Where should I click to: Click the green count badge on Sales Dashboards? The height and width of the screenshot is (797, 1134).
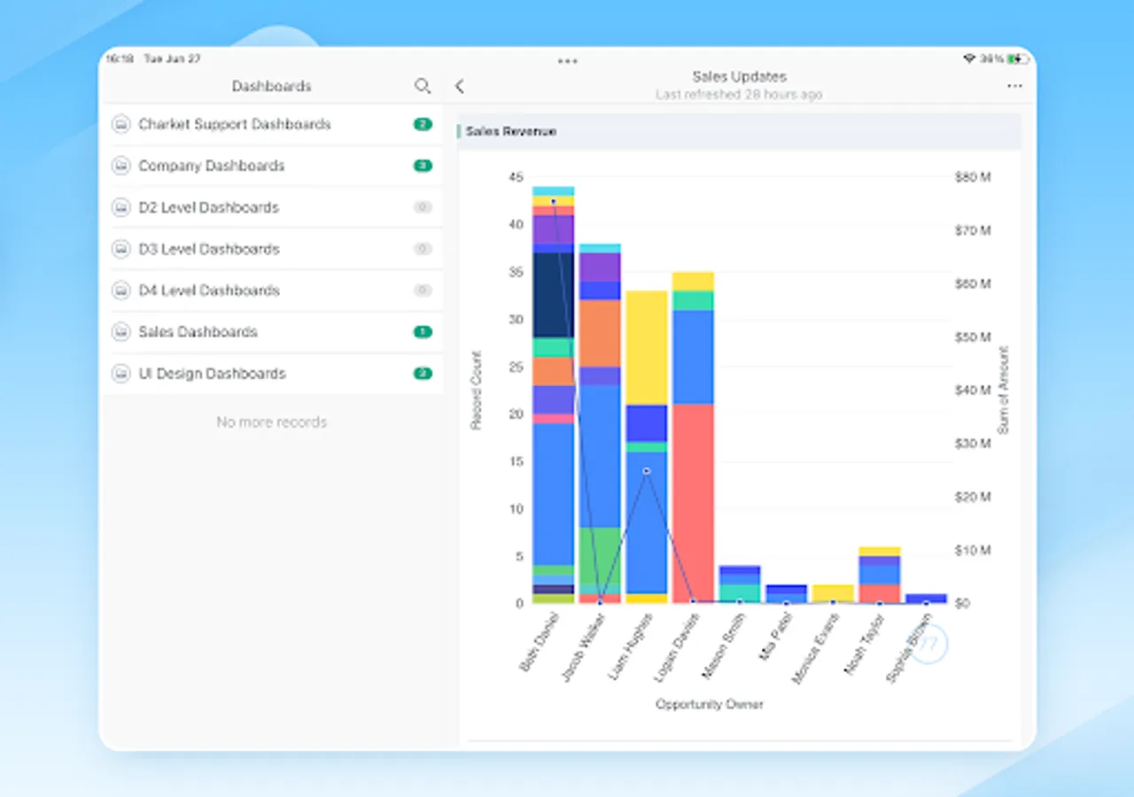click(423, 332)
